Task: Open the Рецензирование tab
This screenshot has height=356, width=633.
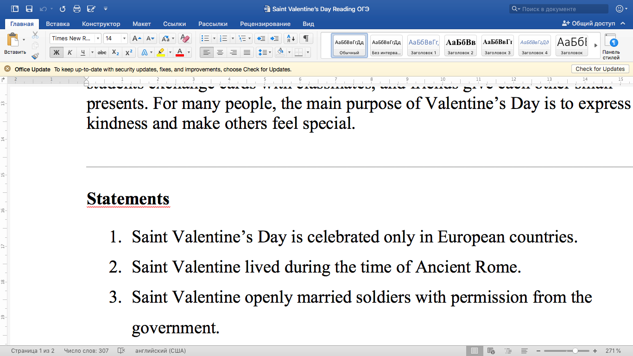Action: coord(265,24)
